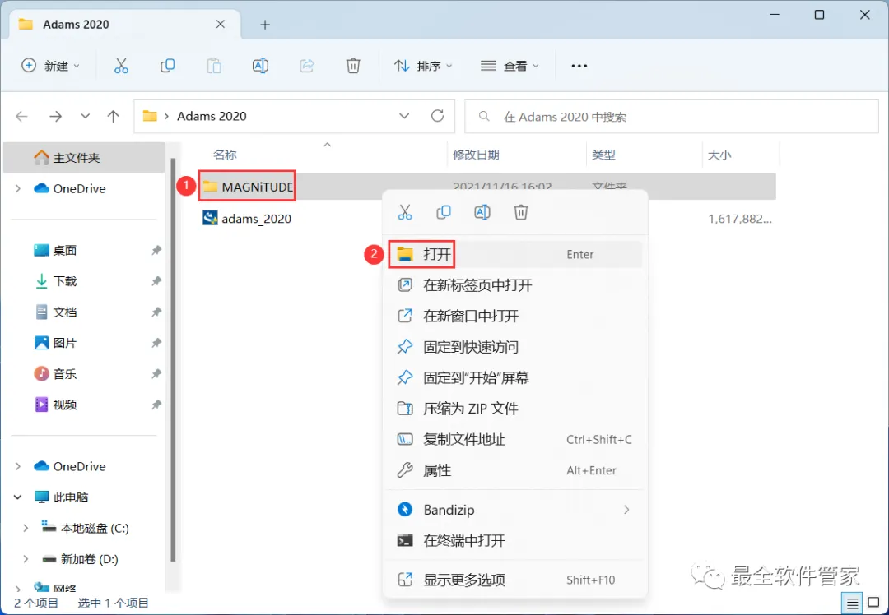Select the MAGNiTUDE folder
889x615 pixels.
(x=248, y=187)
